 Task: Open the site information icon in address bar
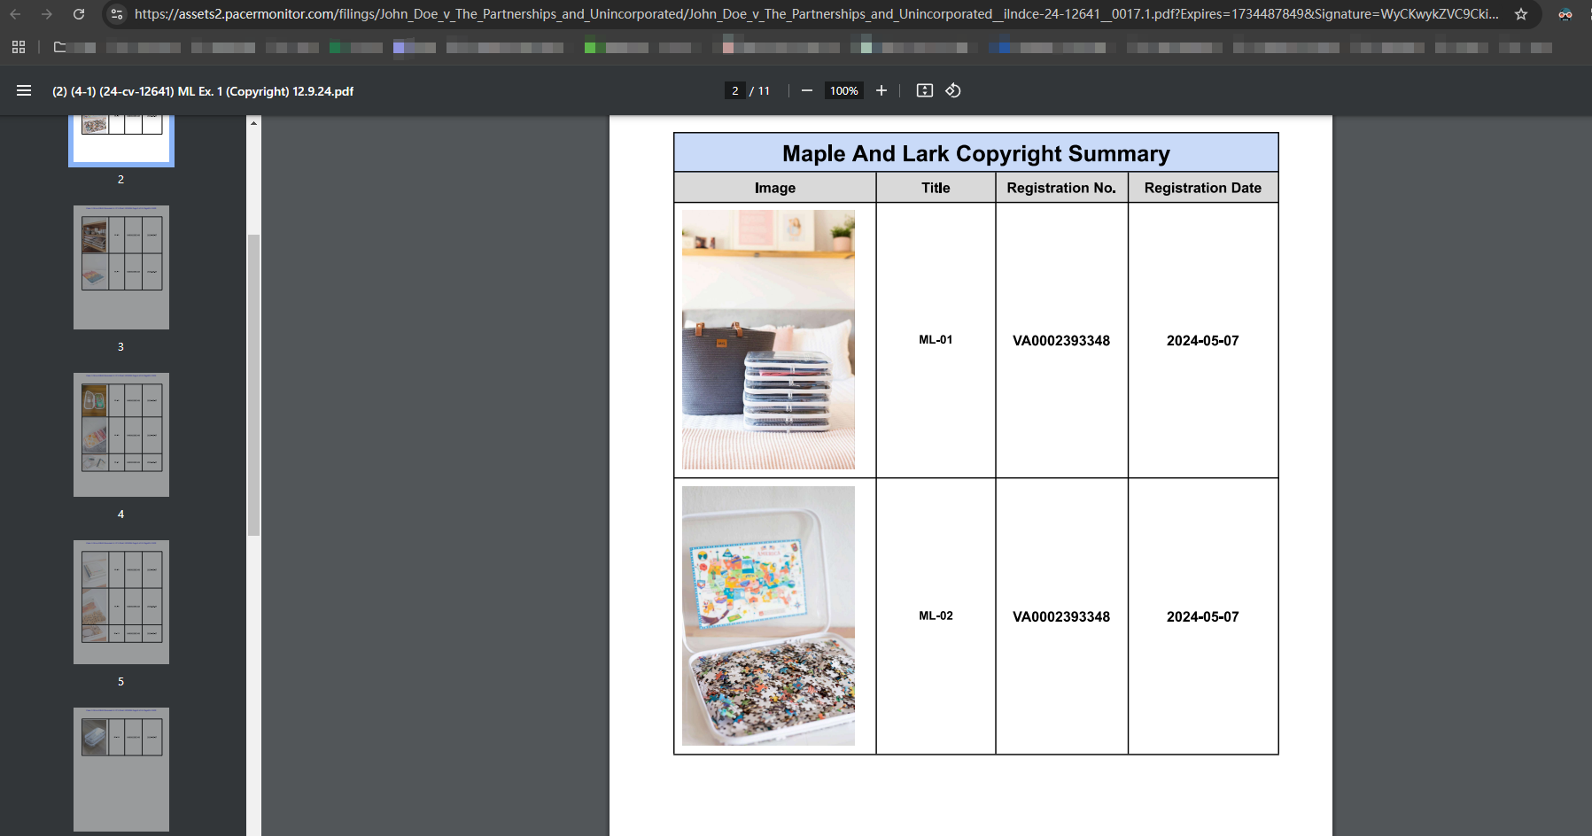click(117, 14)
